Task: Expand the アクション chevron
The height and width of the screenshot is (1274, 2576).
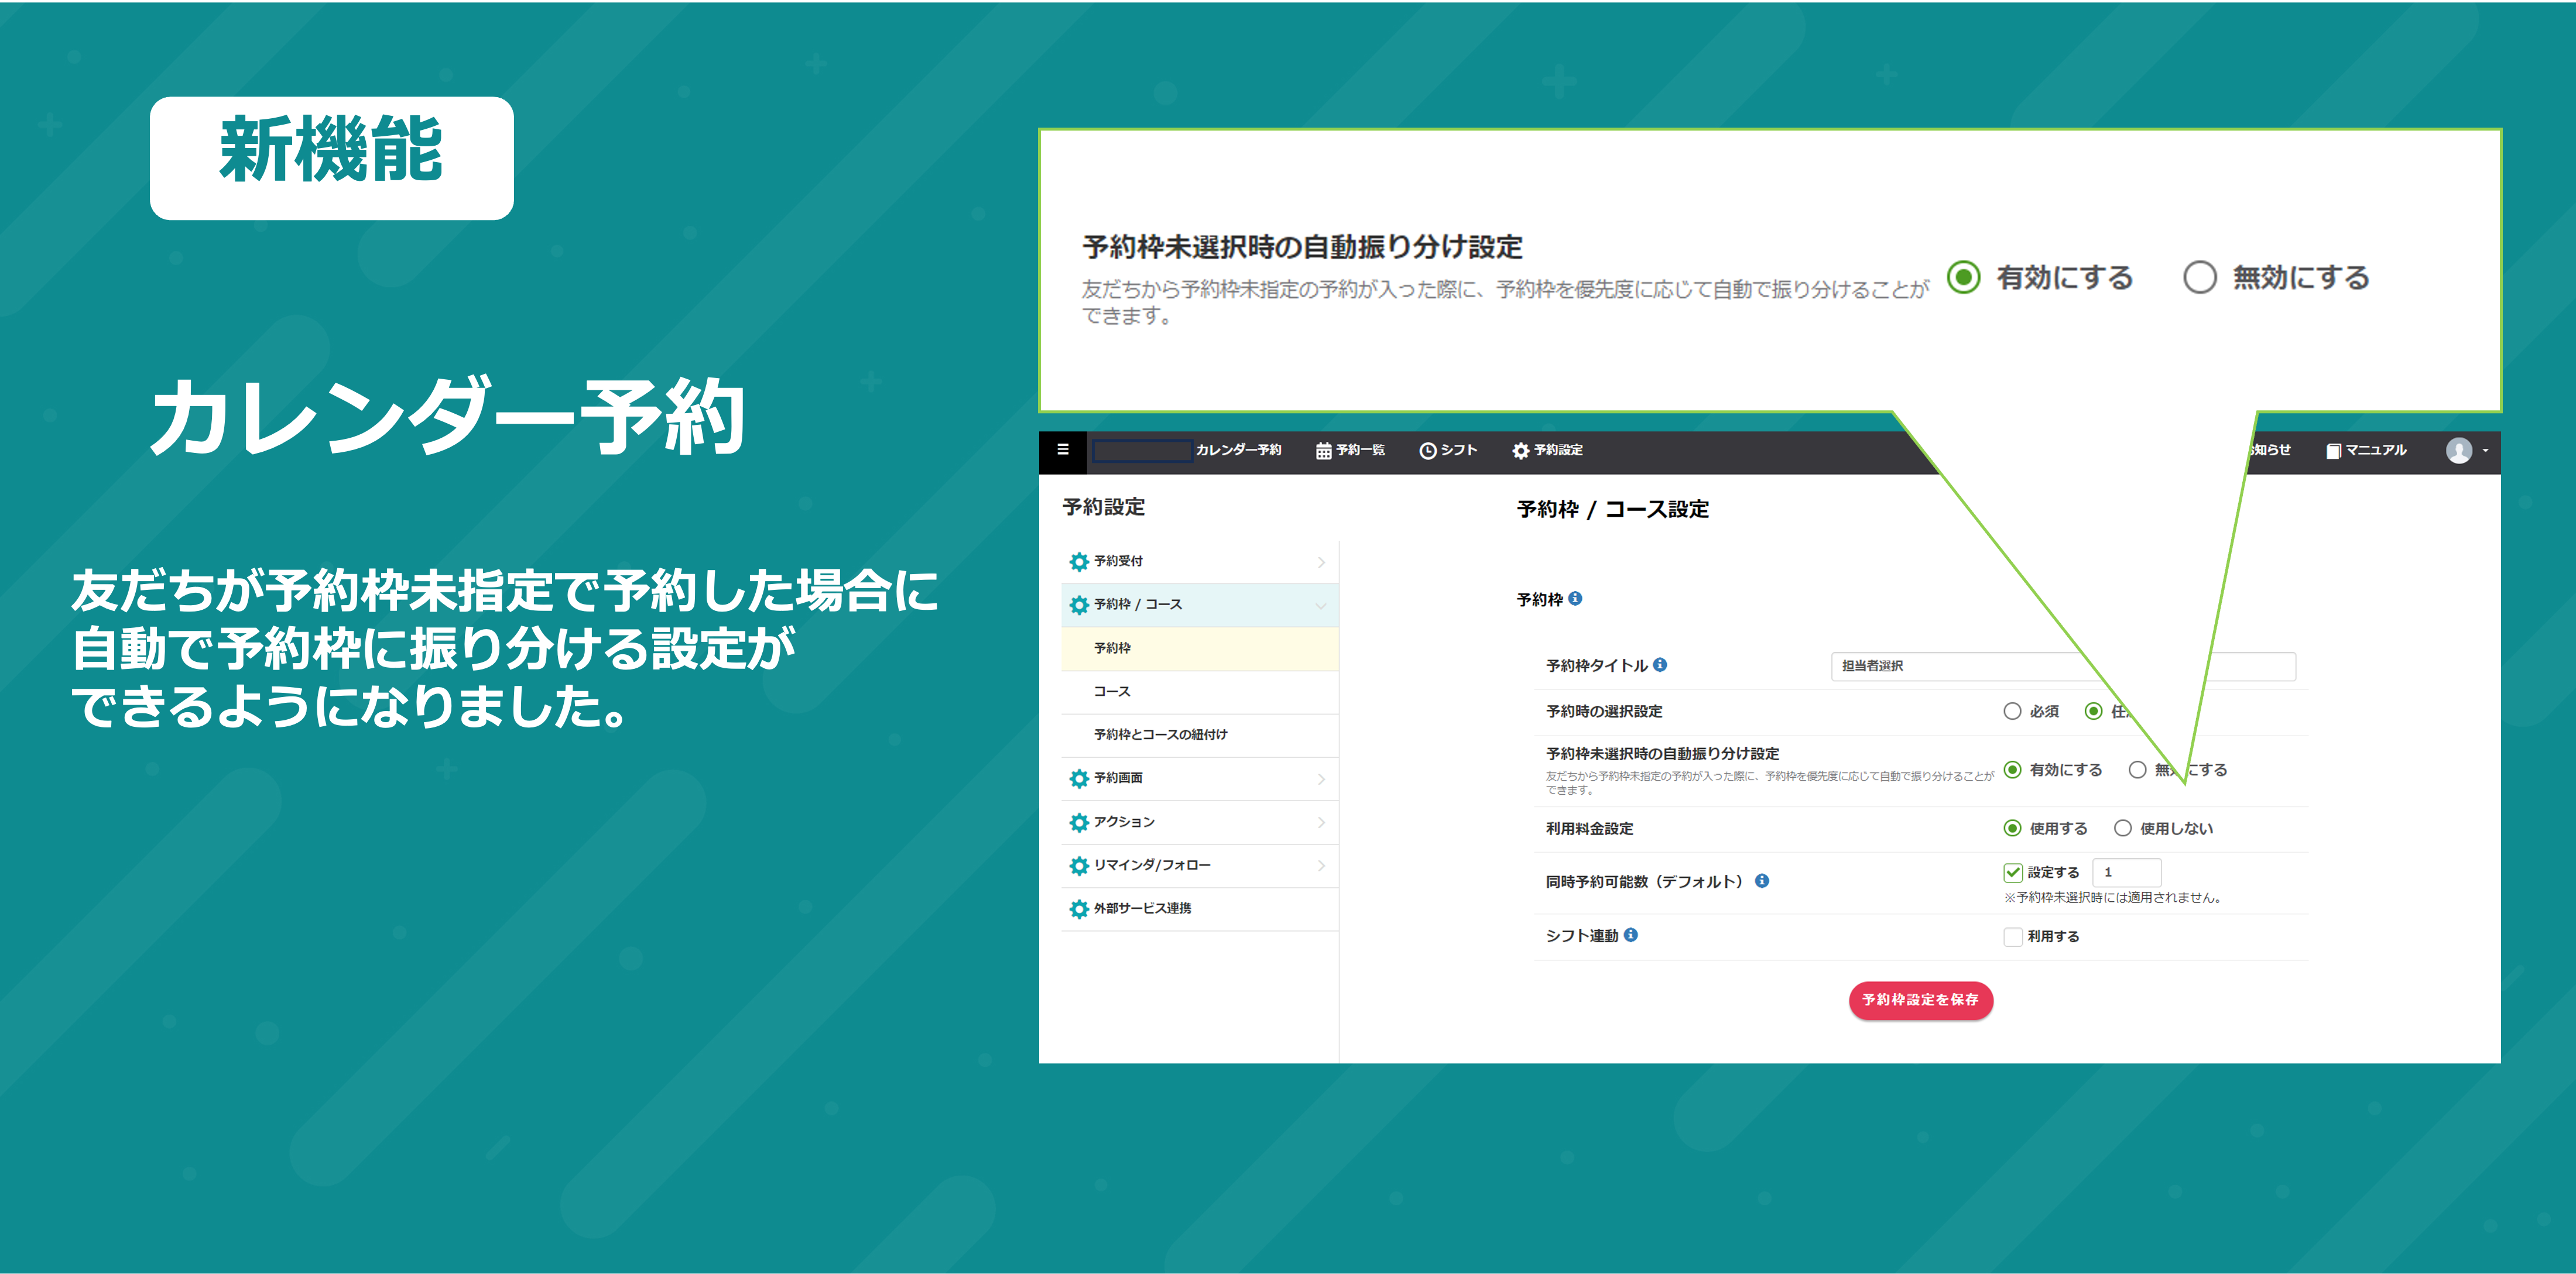Action: 1321,822
